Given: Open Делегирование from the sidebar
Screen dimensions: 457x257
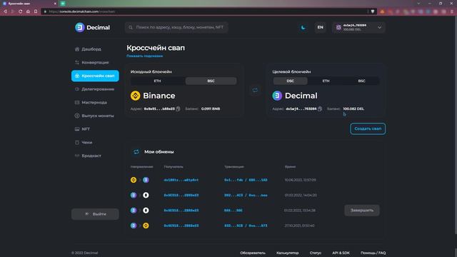Looking at the screenshot, I should tap(94, 89).
